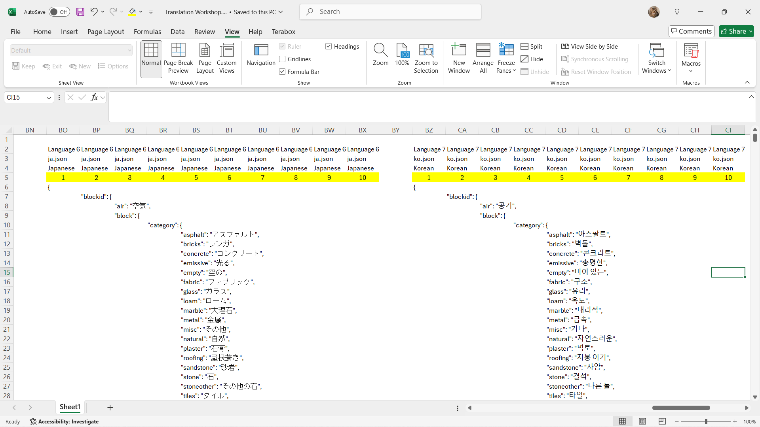
Task: Click the zoom slider in status bar
Action: pyautogui.click(x=706, y=421)
